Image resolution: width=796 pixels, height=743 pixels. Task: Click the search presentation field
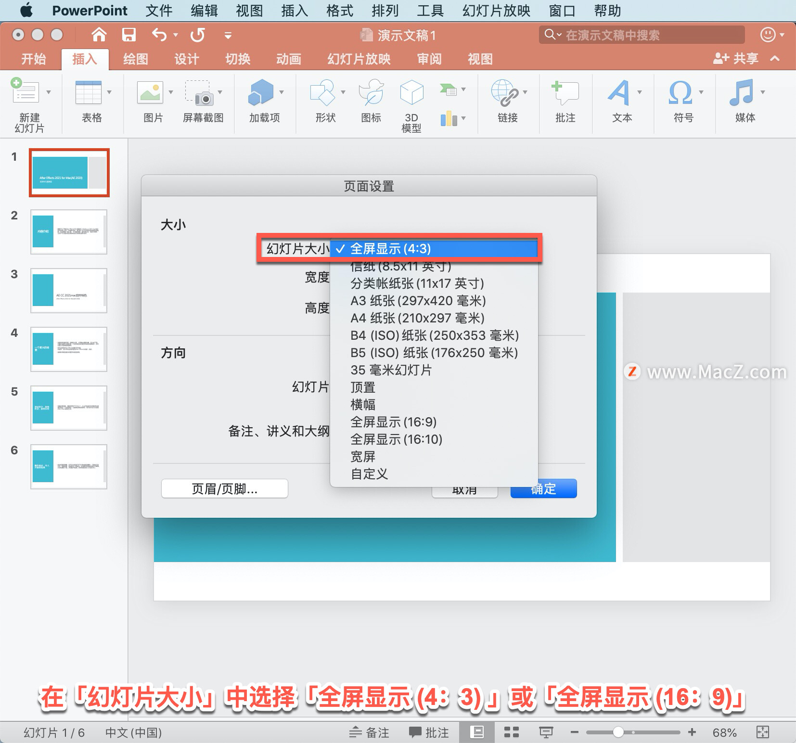[642, 35]
